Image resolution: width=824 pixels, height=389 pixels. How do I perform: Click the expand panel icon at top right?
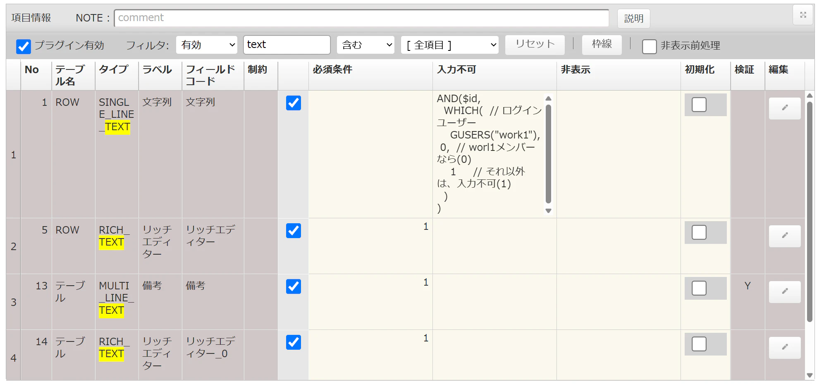[803, 15]
